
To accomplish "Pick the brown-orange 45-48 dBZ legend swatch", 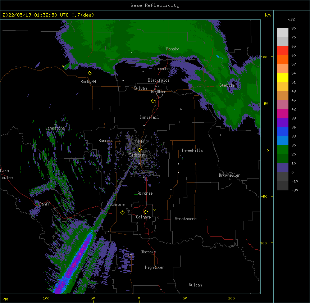I will 283,95.
